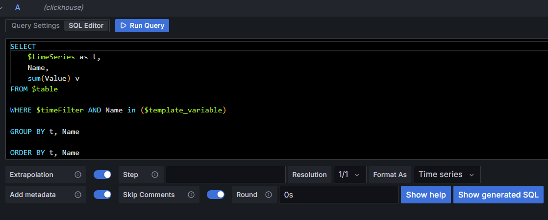This screenshot has height=220, width=548.
Task: Turn off the Skip Comments toggle
Action: point(216,195)
